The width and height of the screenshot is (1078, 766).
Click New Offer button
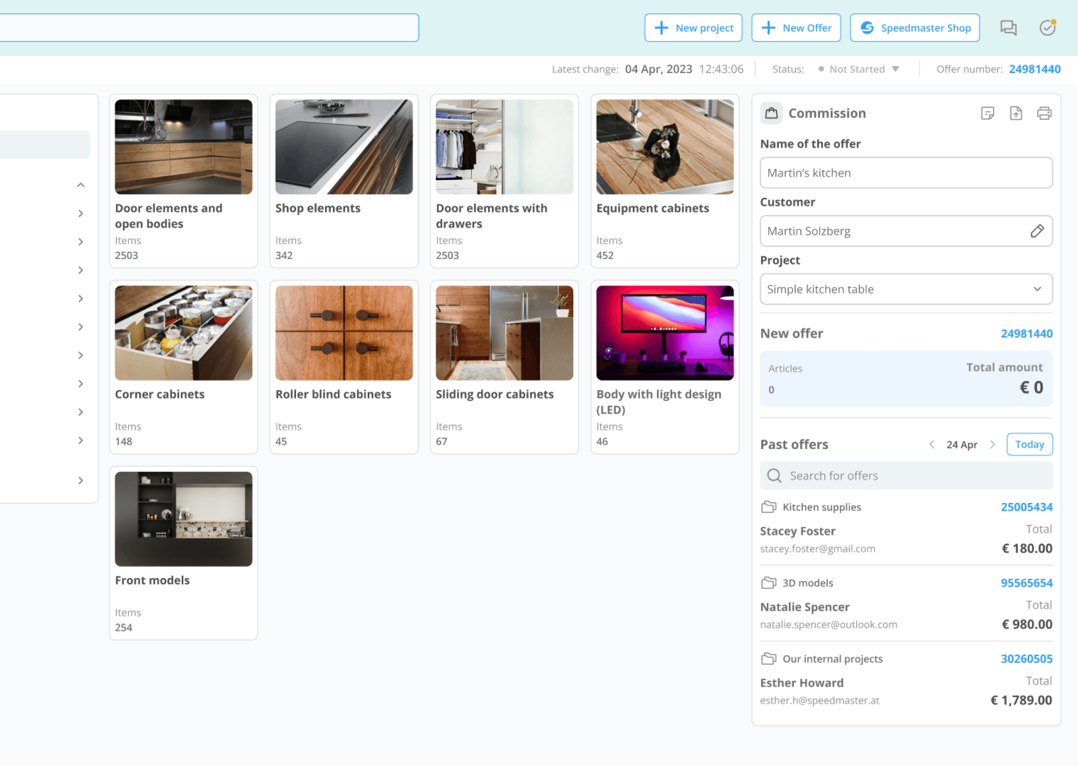tap(796, 28)
